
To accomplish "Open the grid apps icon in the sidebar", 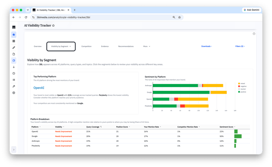I will [x=14, y=41].
